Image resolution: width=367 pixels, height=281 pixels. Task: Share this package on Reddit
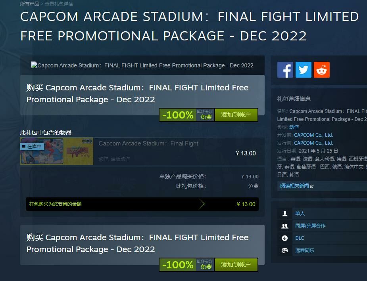pos(322,70)
